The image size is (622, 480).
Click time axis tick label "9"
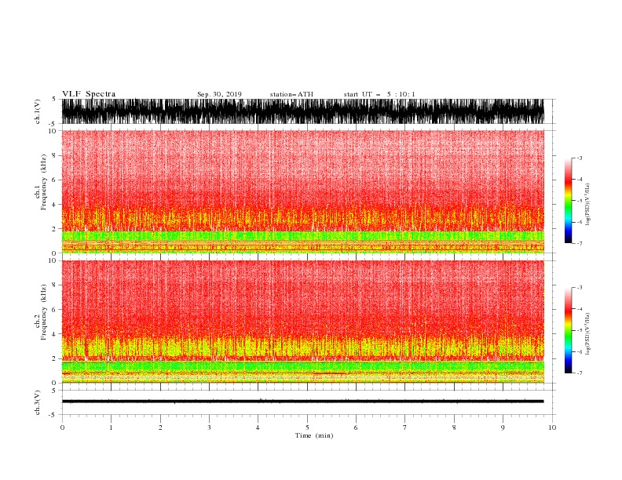(503, 427)
